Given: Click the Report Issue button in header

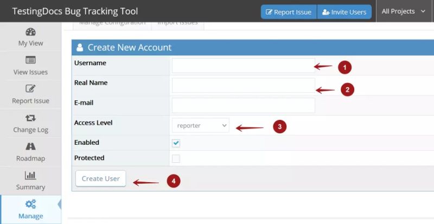Looking at the screenshot, I should 289,12.
